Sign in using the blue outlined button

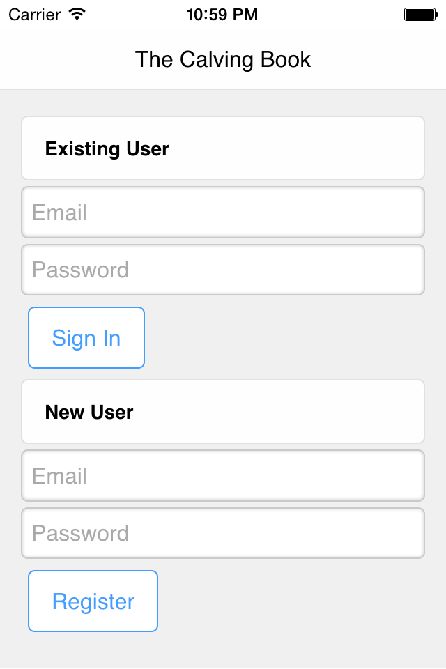point(86,338)
